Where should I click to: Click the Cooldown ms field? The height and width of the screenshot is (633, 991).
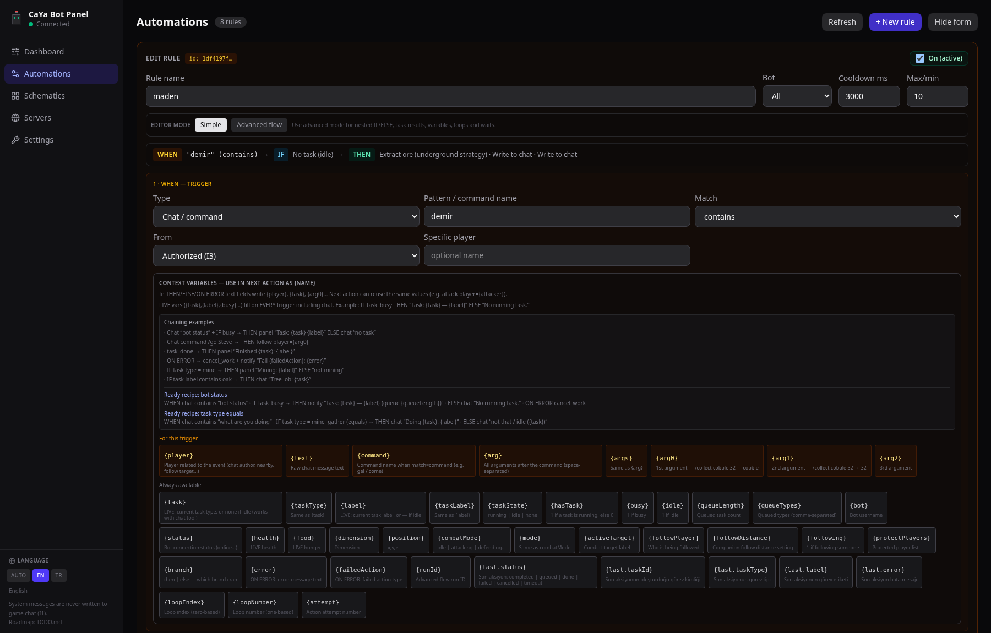(x=869, y=96)
